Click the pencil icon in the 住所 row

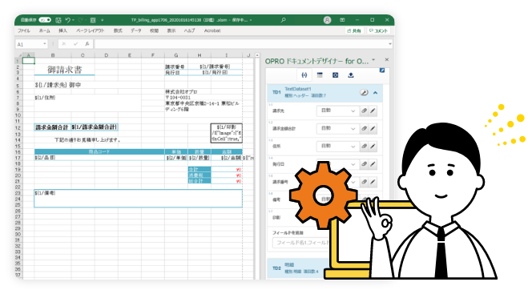[x=373, y=146]
